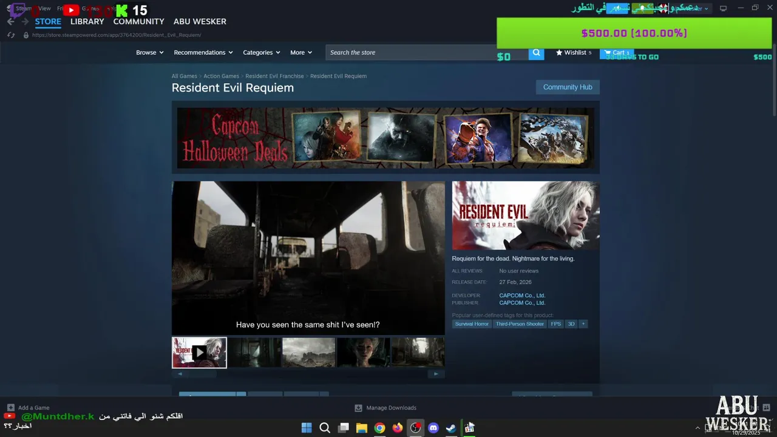Go forward with the right arrow
777x437 pixels.
(x=25, y=21)
